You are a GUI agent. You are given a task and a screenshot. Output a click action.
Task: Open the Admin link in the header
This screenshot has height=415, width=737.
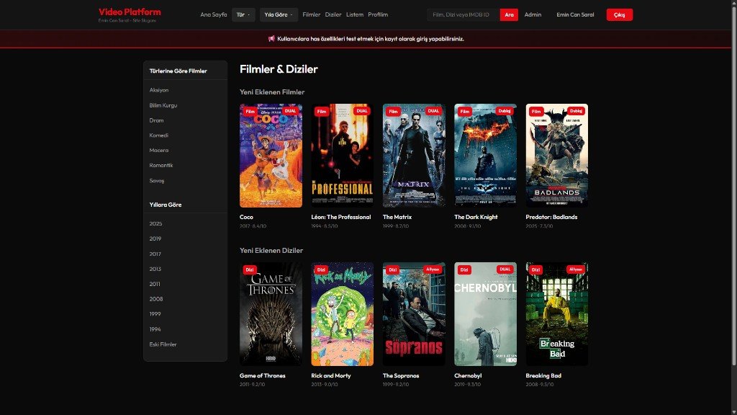[533, 14]
